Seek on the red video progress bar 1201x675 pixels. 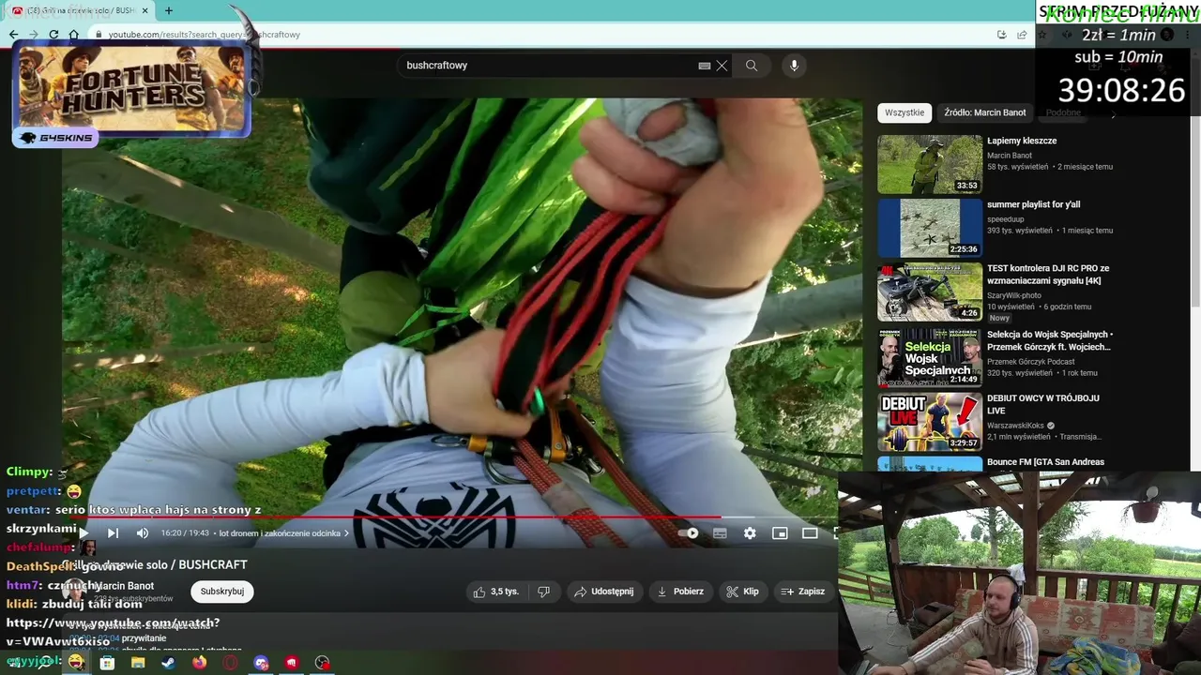(x=394, y=517)
